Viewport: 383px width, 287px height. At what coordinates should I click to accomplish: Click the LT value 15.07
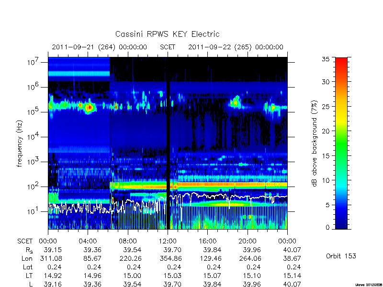click(212, 276)
